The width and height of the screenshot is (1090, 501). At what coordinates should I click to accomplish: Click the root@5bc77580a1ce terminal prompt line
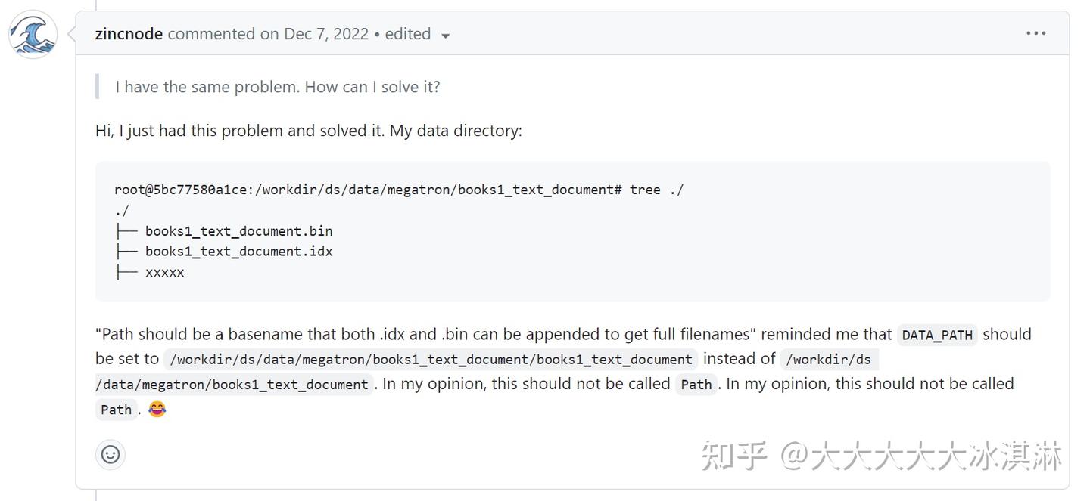[399, 190]
